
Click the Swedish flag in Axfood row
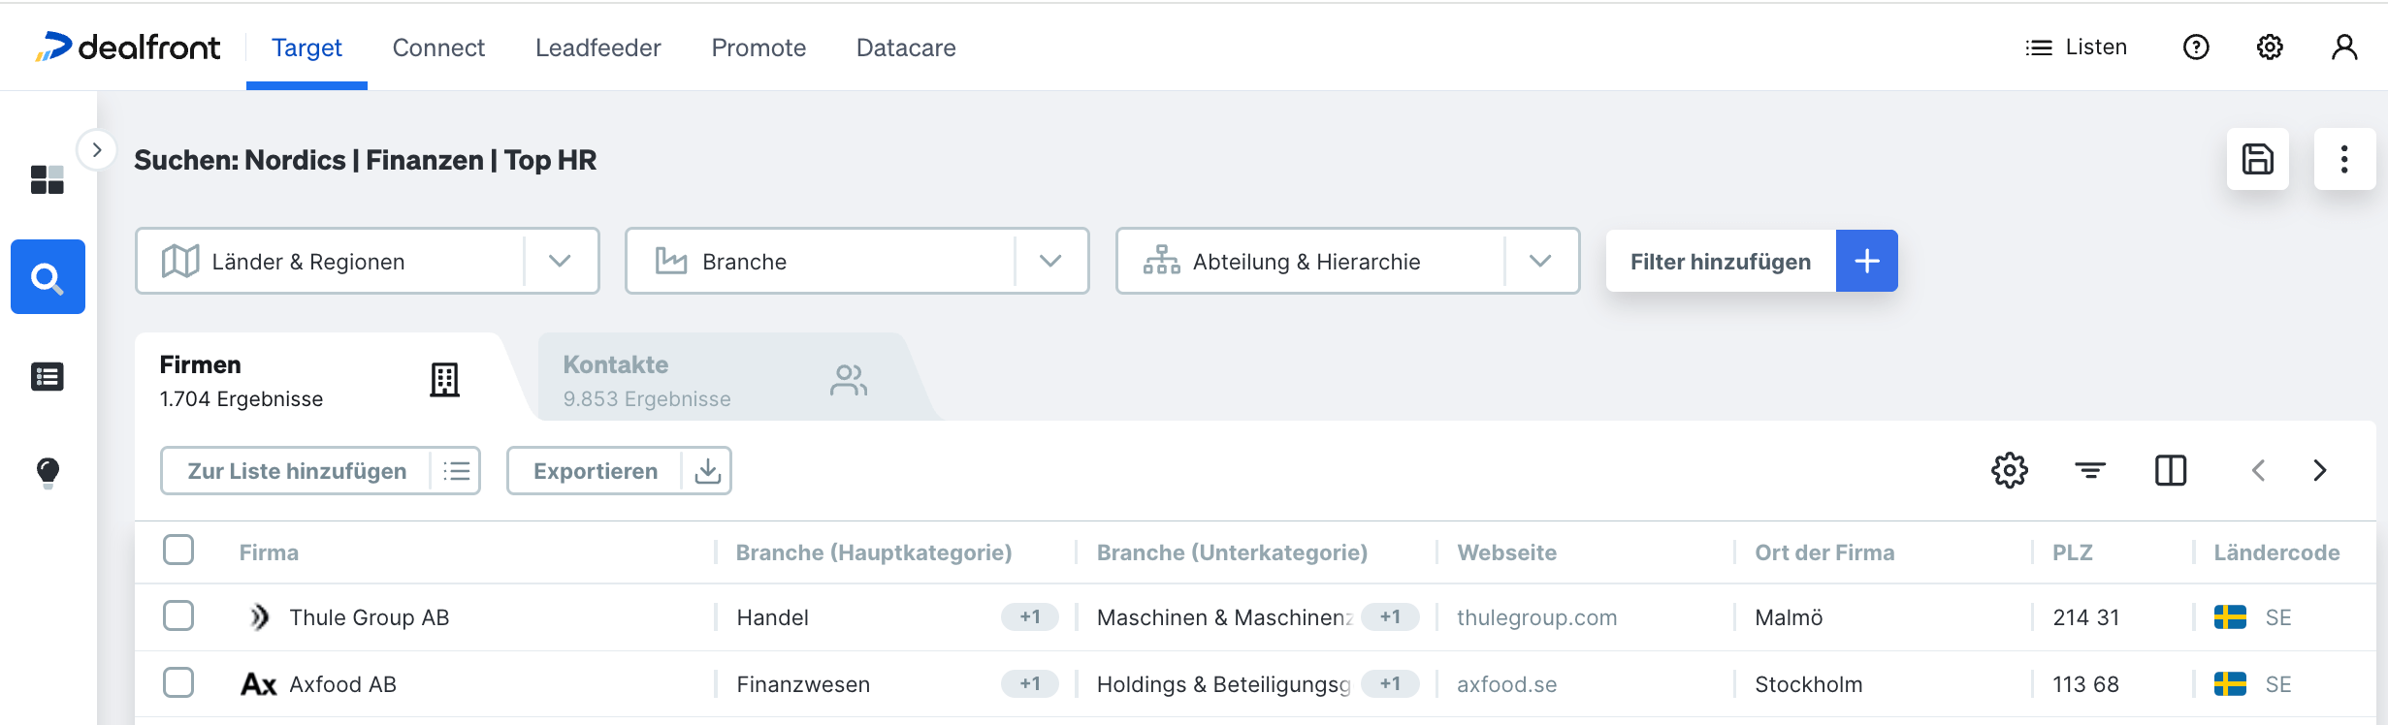pos(2230,684)
